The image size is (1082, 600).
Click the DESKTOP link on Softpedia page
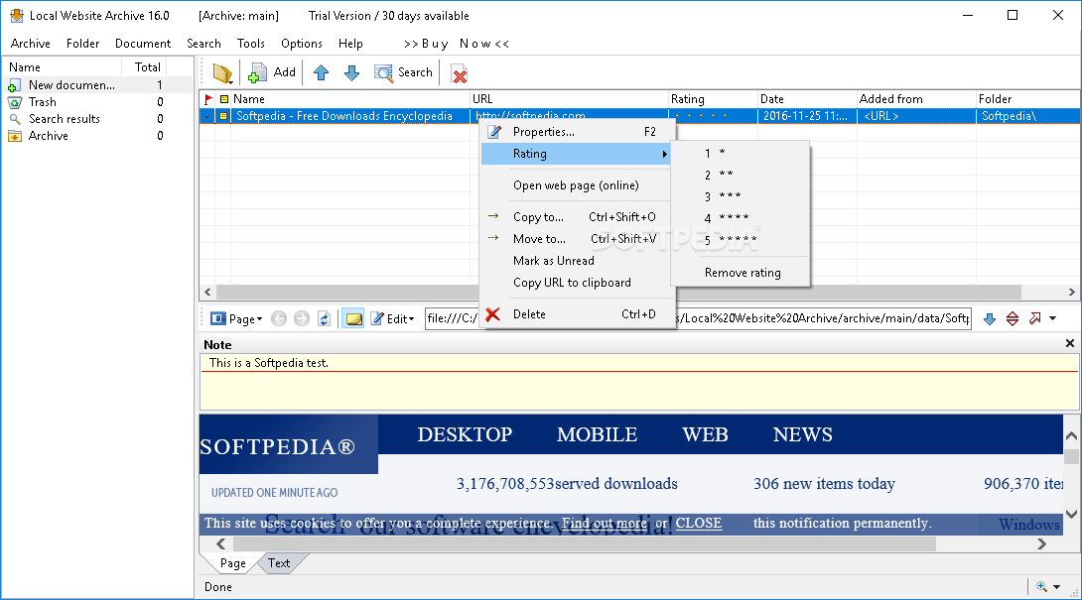point(465,434)
